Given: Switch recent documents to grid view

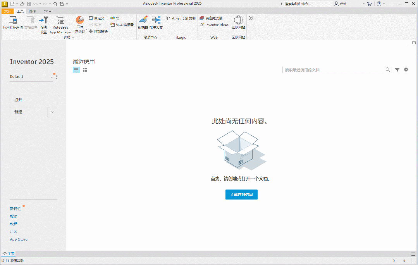Looking at the screenshot, I should click(85, 70).
